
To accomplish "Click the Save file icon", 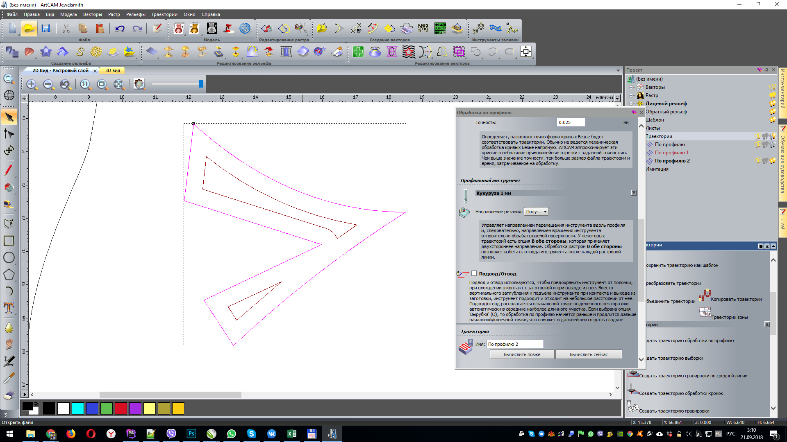I will coord(45,29).
